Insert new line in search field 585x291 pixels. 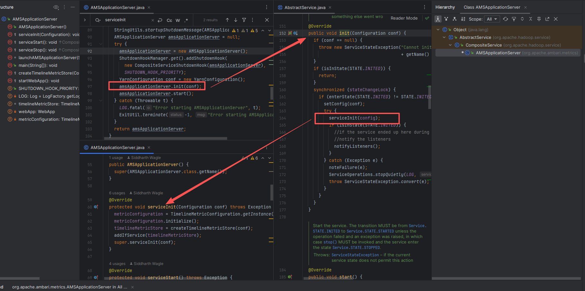point(160,20)
